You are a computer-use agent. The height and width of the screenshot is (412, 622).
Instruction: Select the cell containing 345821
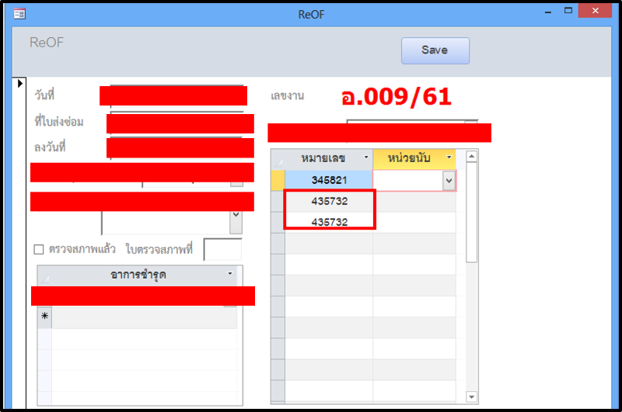tap(329, 180)
